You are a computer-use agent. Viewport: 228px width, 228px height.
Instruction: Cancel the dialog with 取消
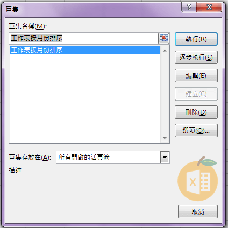(198, 212)
